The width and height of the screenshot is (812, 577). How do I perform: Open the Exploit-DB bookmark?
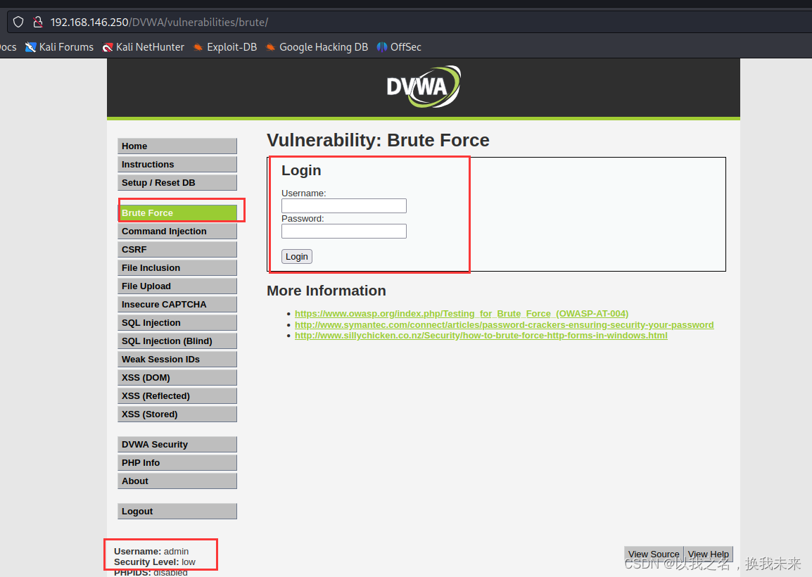pos(224,47)
